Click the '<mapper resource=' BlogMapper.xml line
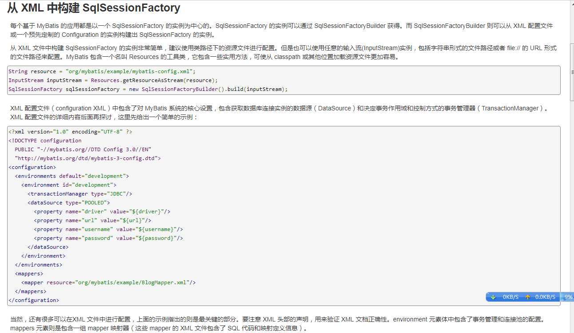574x333 pixels. click(108, 282)
